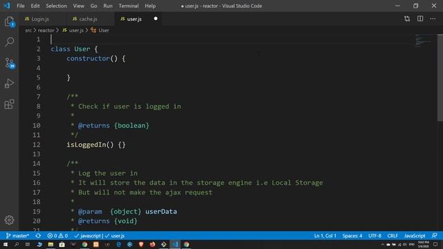Open the Source Control view
This screenshot has height=249, width=443.
(10, 63)
